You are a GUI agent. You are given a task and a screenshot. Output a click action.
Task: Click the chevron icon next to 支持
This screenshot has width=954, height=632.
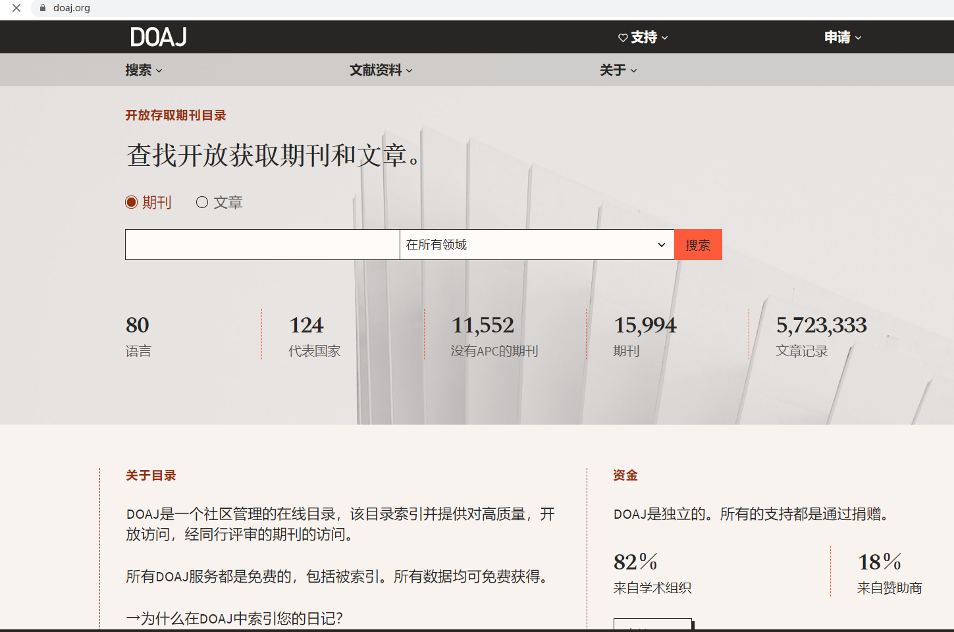point(664,38)
